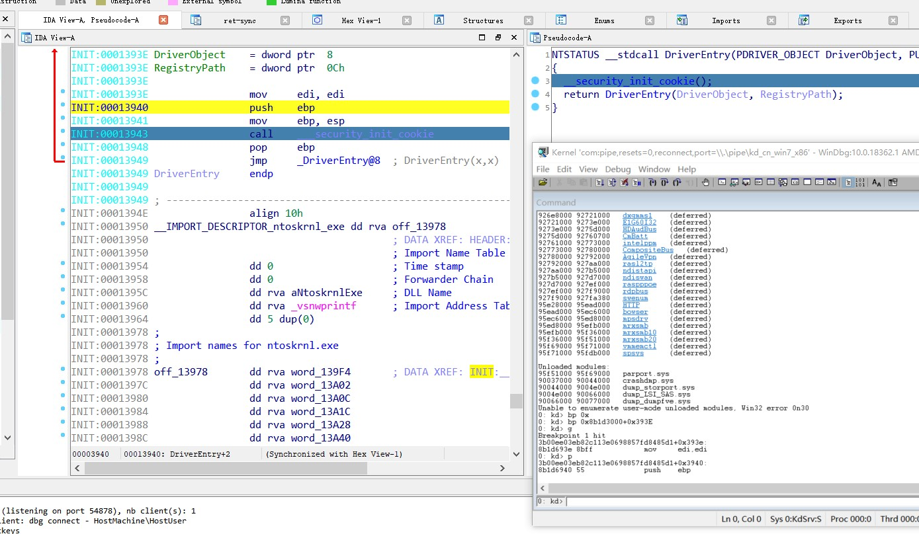Open the Debug menu in WinDbg
919x534 pixels.
click(617, 169)
